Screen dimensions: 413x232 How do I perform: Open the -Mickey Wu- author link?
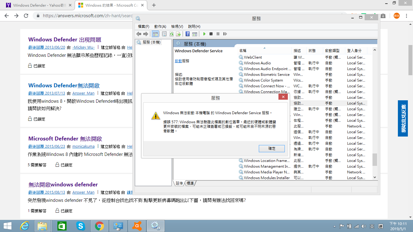click(83, 47)
